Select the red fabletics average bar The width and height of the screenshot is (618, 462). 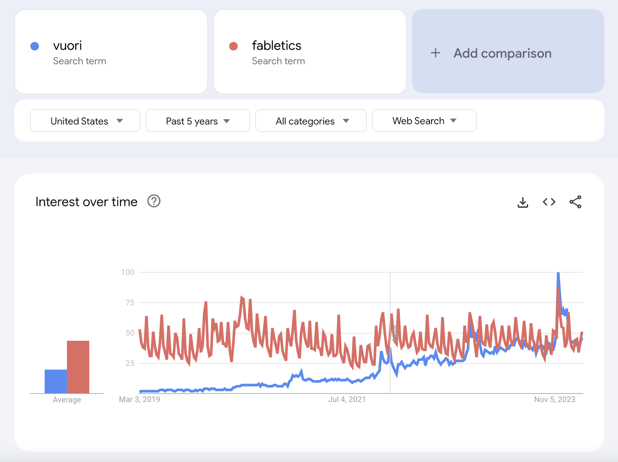click(x=78, y=367)
